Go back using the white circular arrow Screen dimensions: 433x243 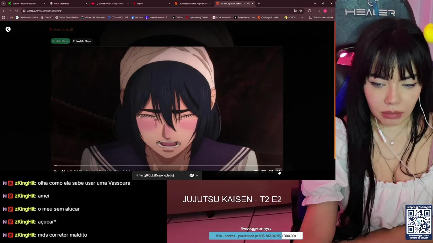click(8, 29)
